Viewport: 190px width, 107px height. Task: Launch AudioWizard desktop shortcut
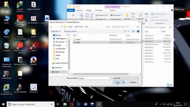[7, 75]
